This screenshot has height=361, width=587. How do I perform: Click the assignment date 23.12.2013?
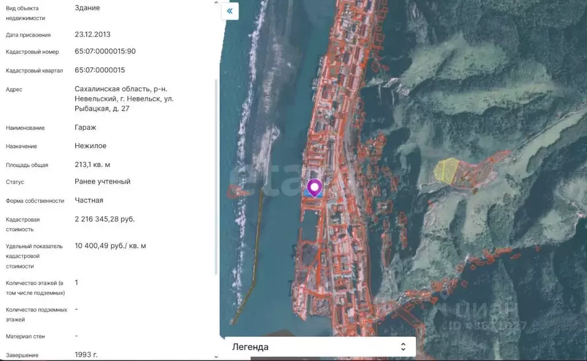pyautogui.click(x=94, y=34)
